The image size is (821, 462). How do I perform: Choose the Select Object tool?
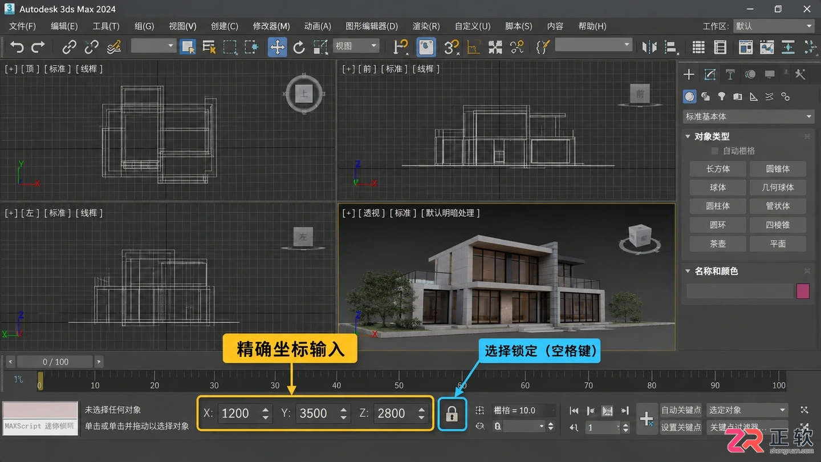(188, 47)
